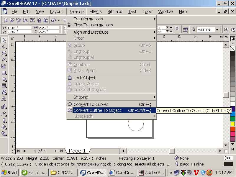Click vertical scrollbar down arrow
The image size is (236, 177).
coord(226,145)
